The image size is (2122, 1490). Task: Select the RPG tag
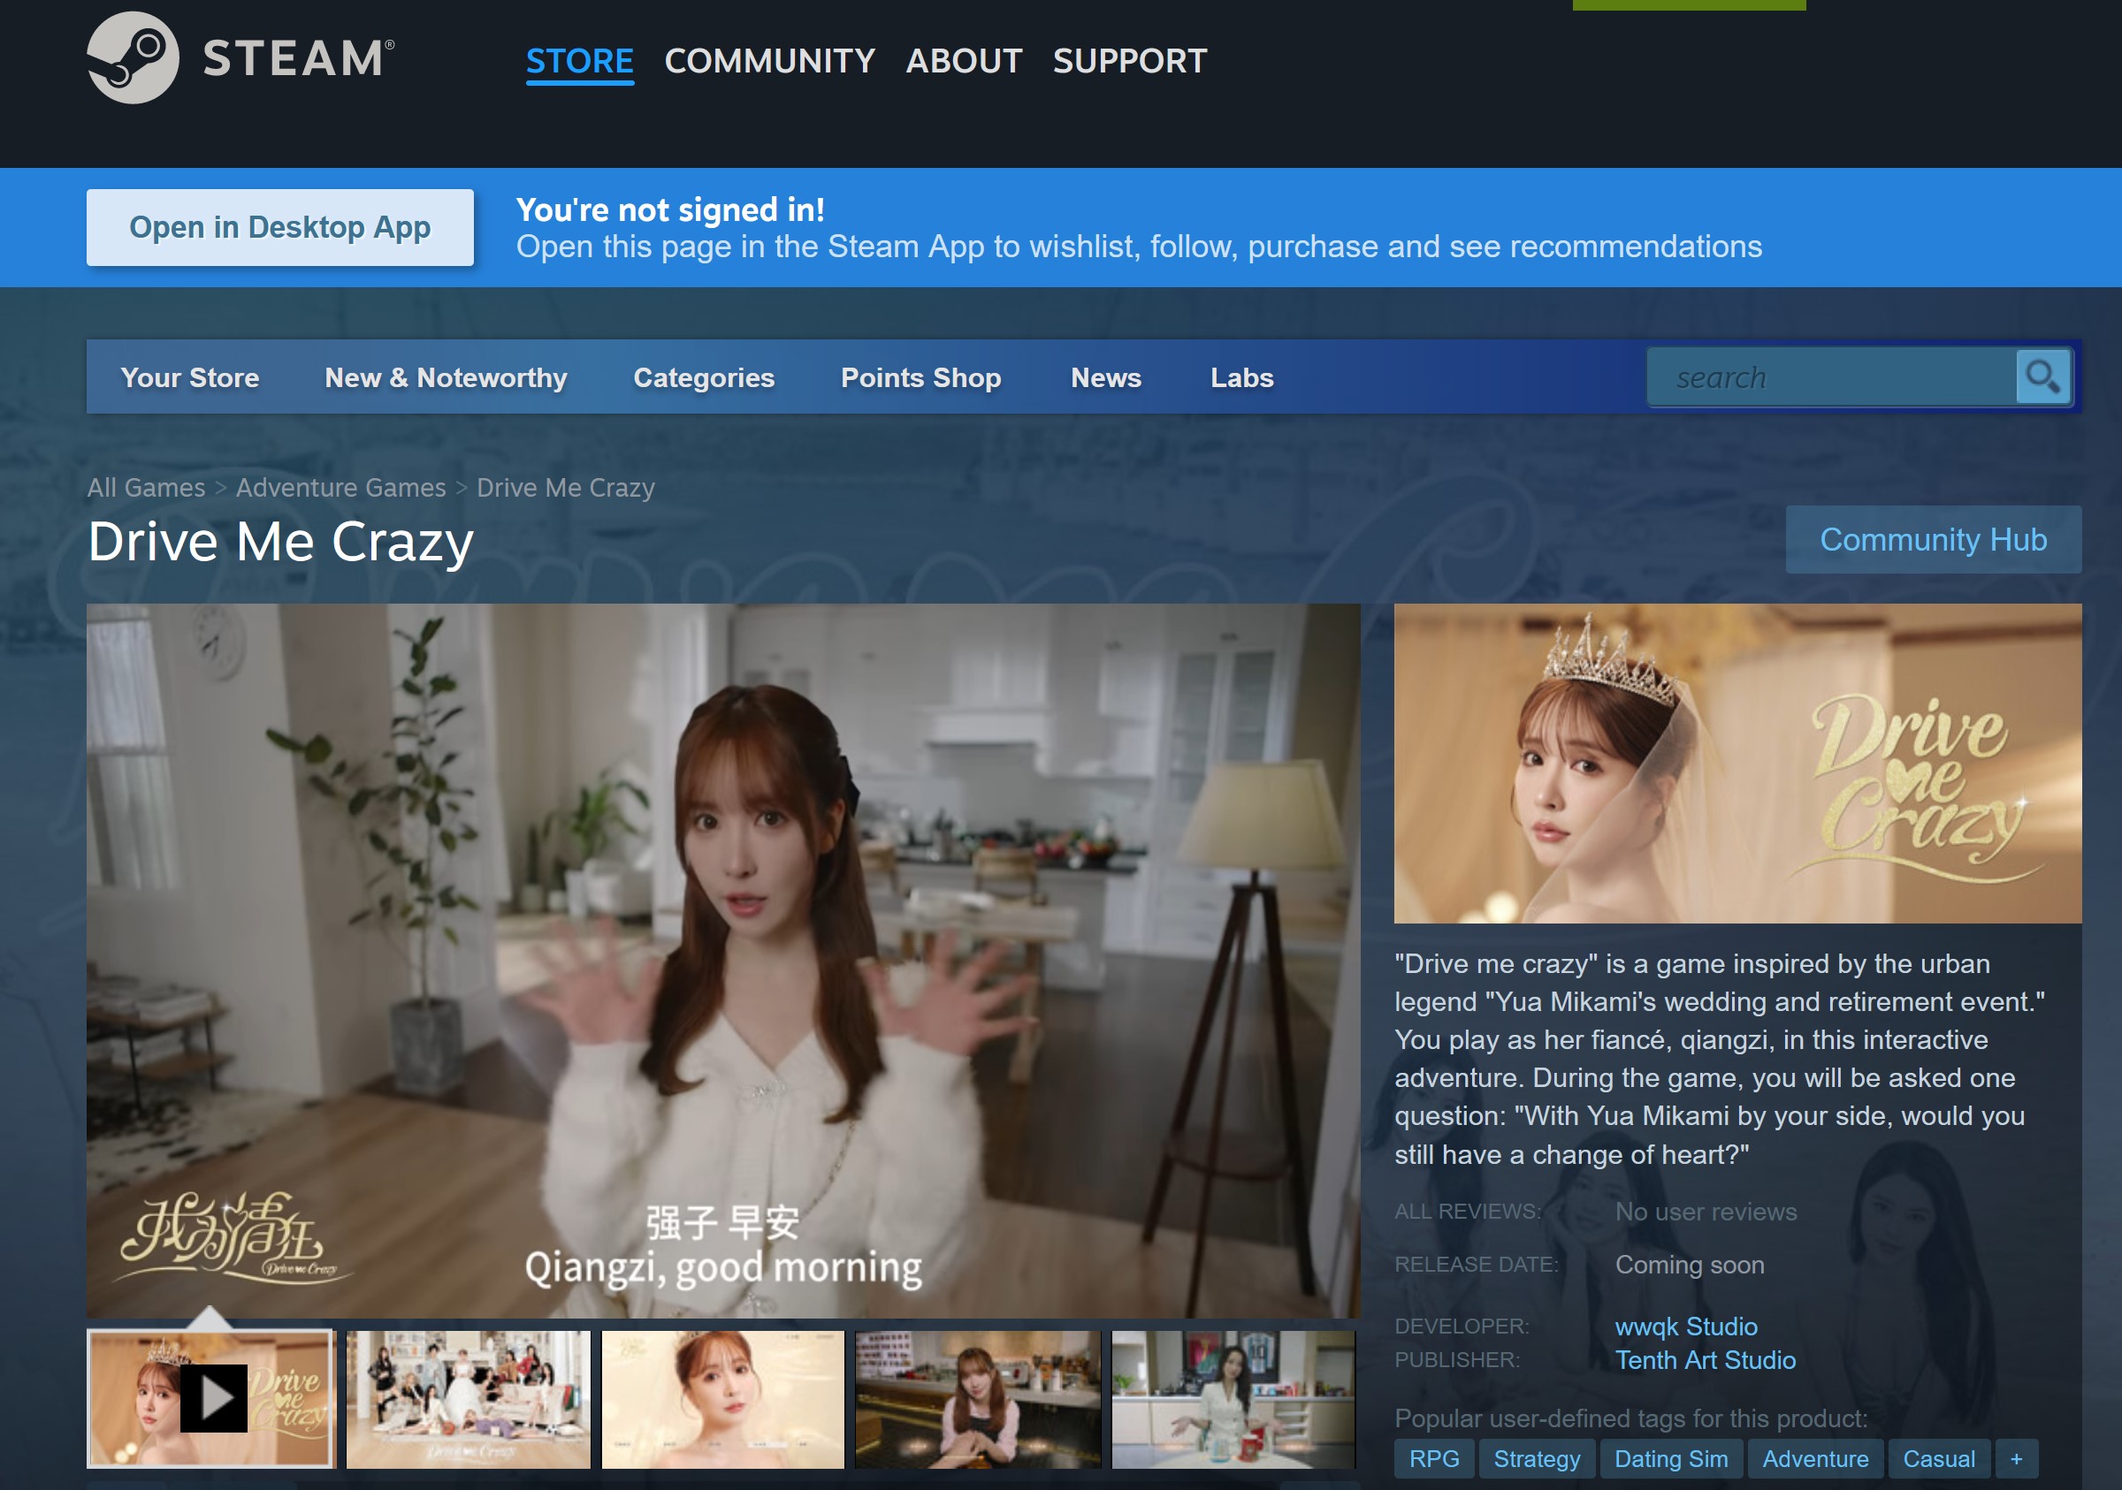click(1433, 1458)
